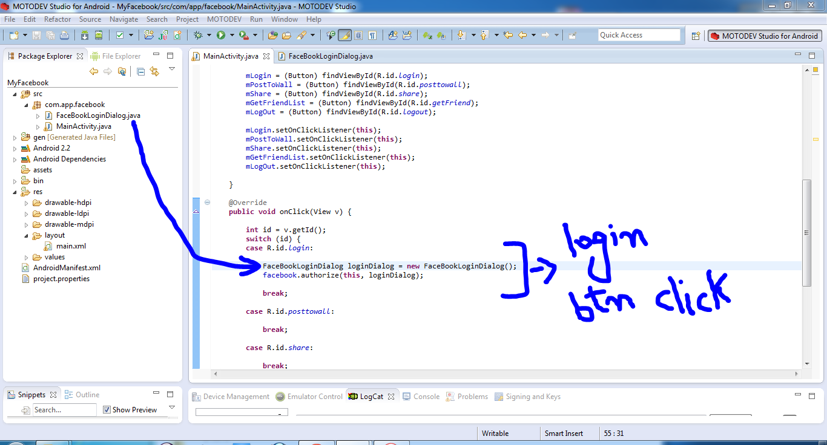
Task: Click the green Run button icon
Action: pos(221,35)
